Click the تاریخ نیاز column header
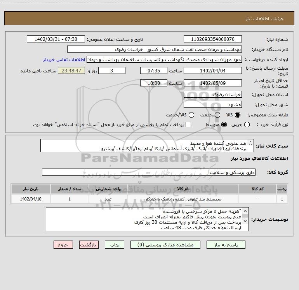The height and width of the screenshot is (290, 299). click(x=31, y=189)
